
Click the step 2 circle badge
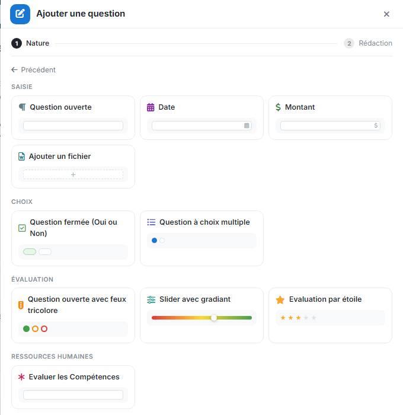pos(349,43)
